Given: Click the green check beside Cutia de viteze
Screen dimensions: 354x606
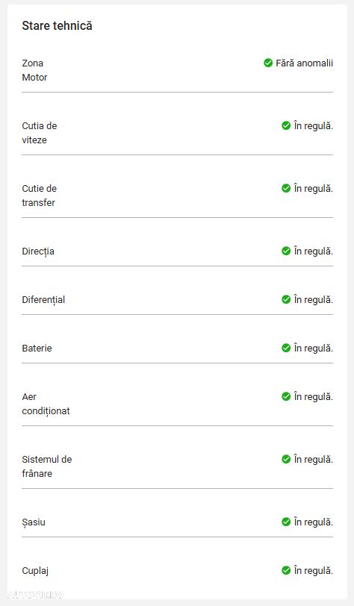Looking at the screenshot, I should pos(286,125).
